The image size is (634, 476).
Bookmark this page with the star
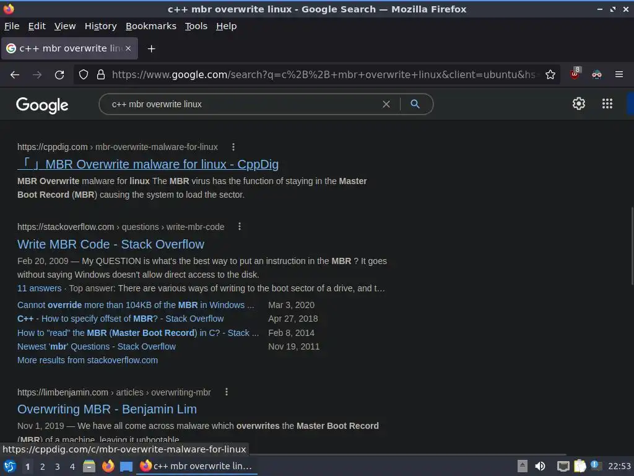click(x=550, y=74)
